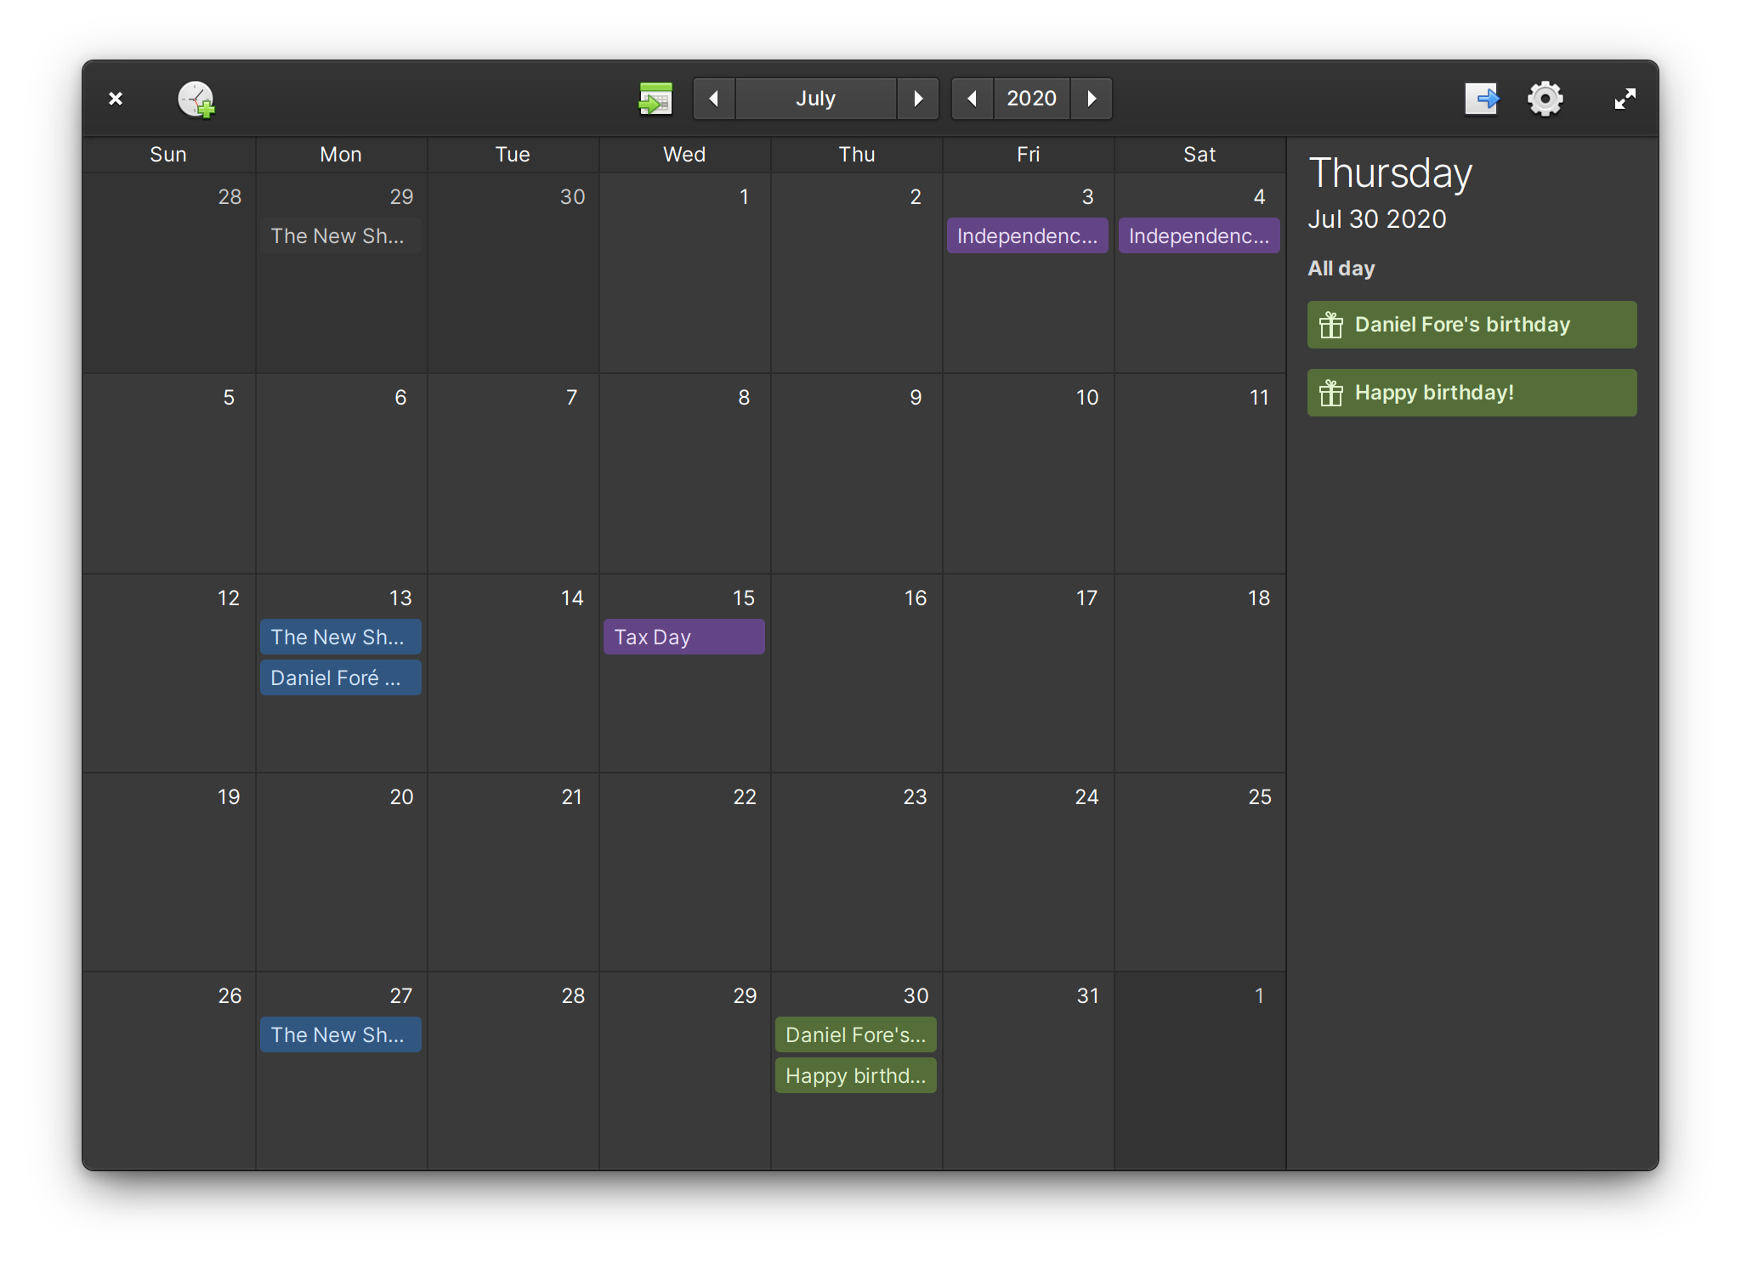Screen dimensions: 1741x1275
Task: Click the 2020 year label button
Action: [x=1031, y=99]
